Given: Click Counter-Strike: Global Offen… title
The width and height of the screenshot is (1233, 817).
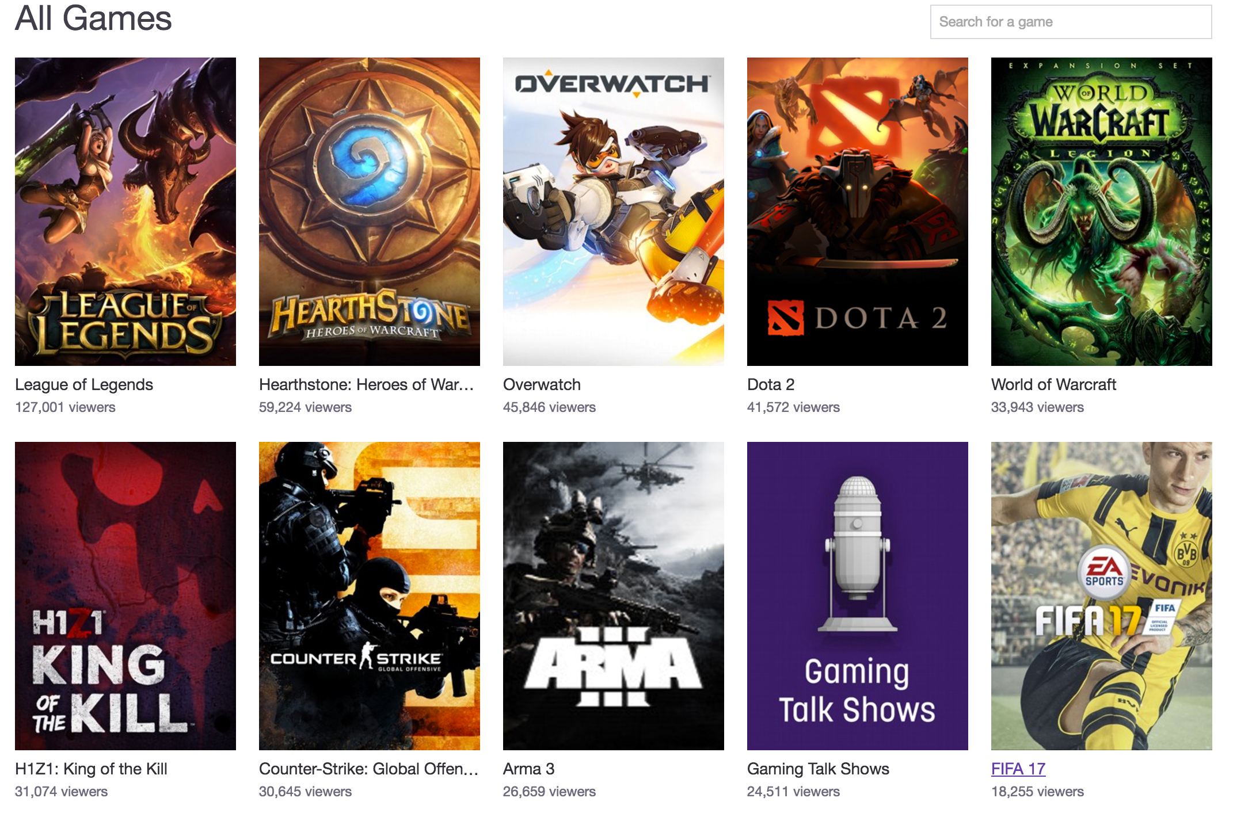Looking at the screenshot, I should tap(369, 769).
